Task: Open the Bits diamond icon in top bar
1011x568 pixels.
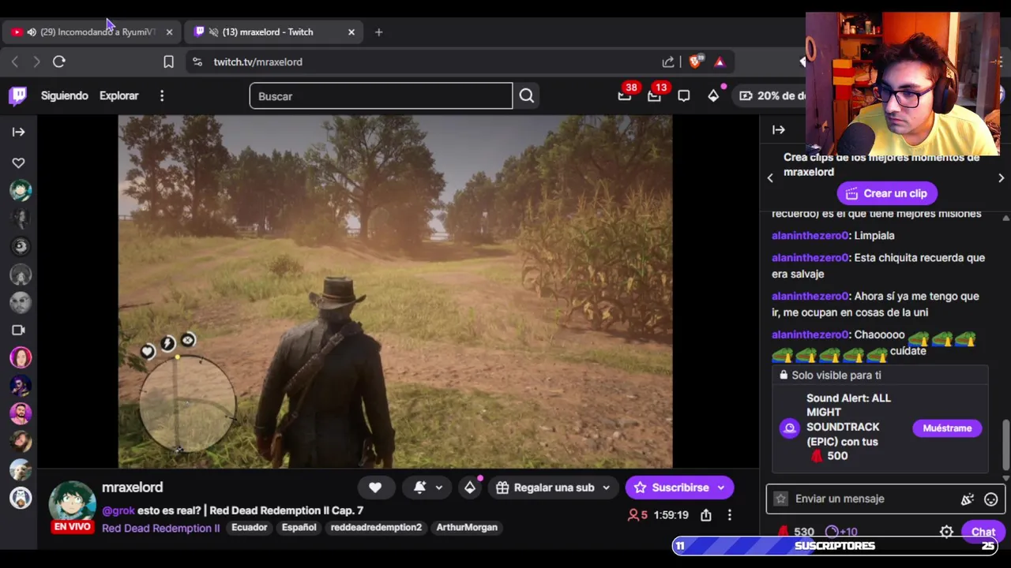Action: (713, 95)
